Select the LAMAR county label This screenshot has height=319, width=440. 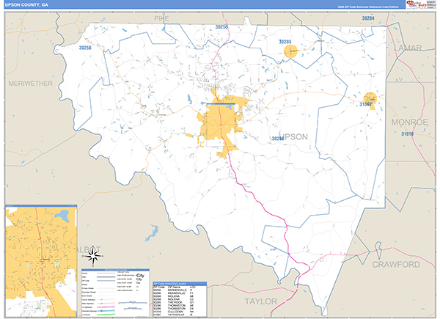coord(408,48)
